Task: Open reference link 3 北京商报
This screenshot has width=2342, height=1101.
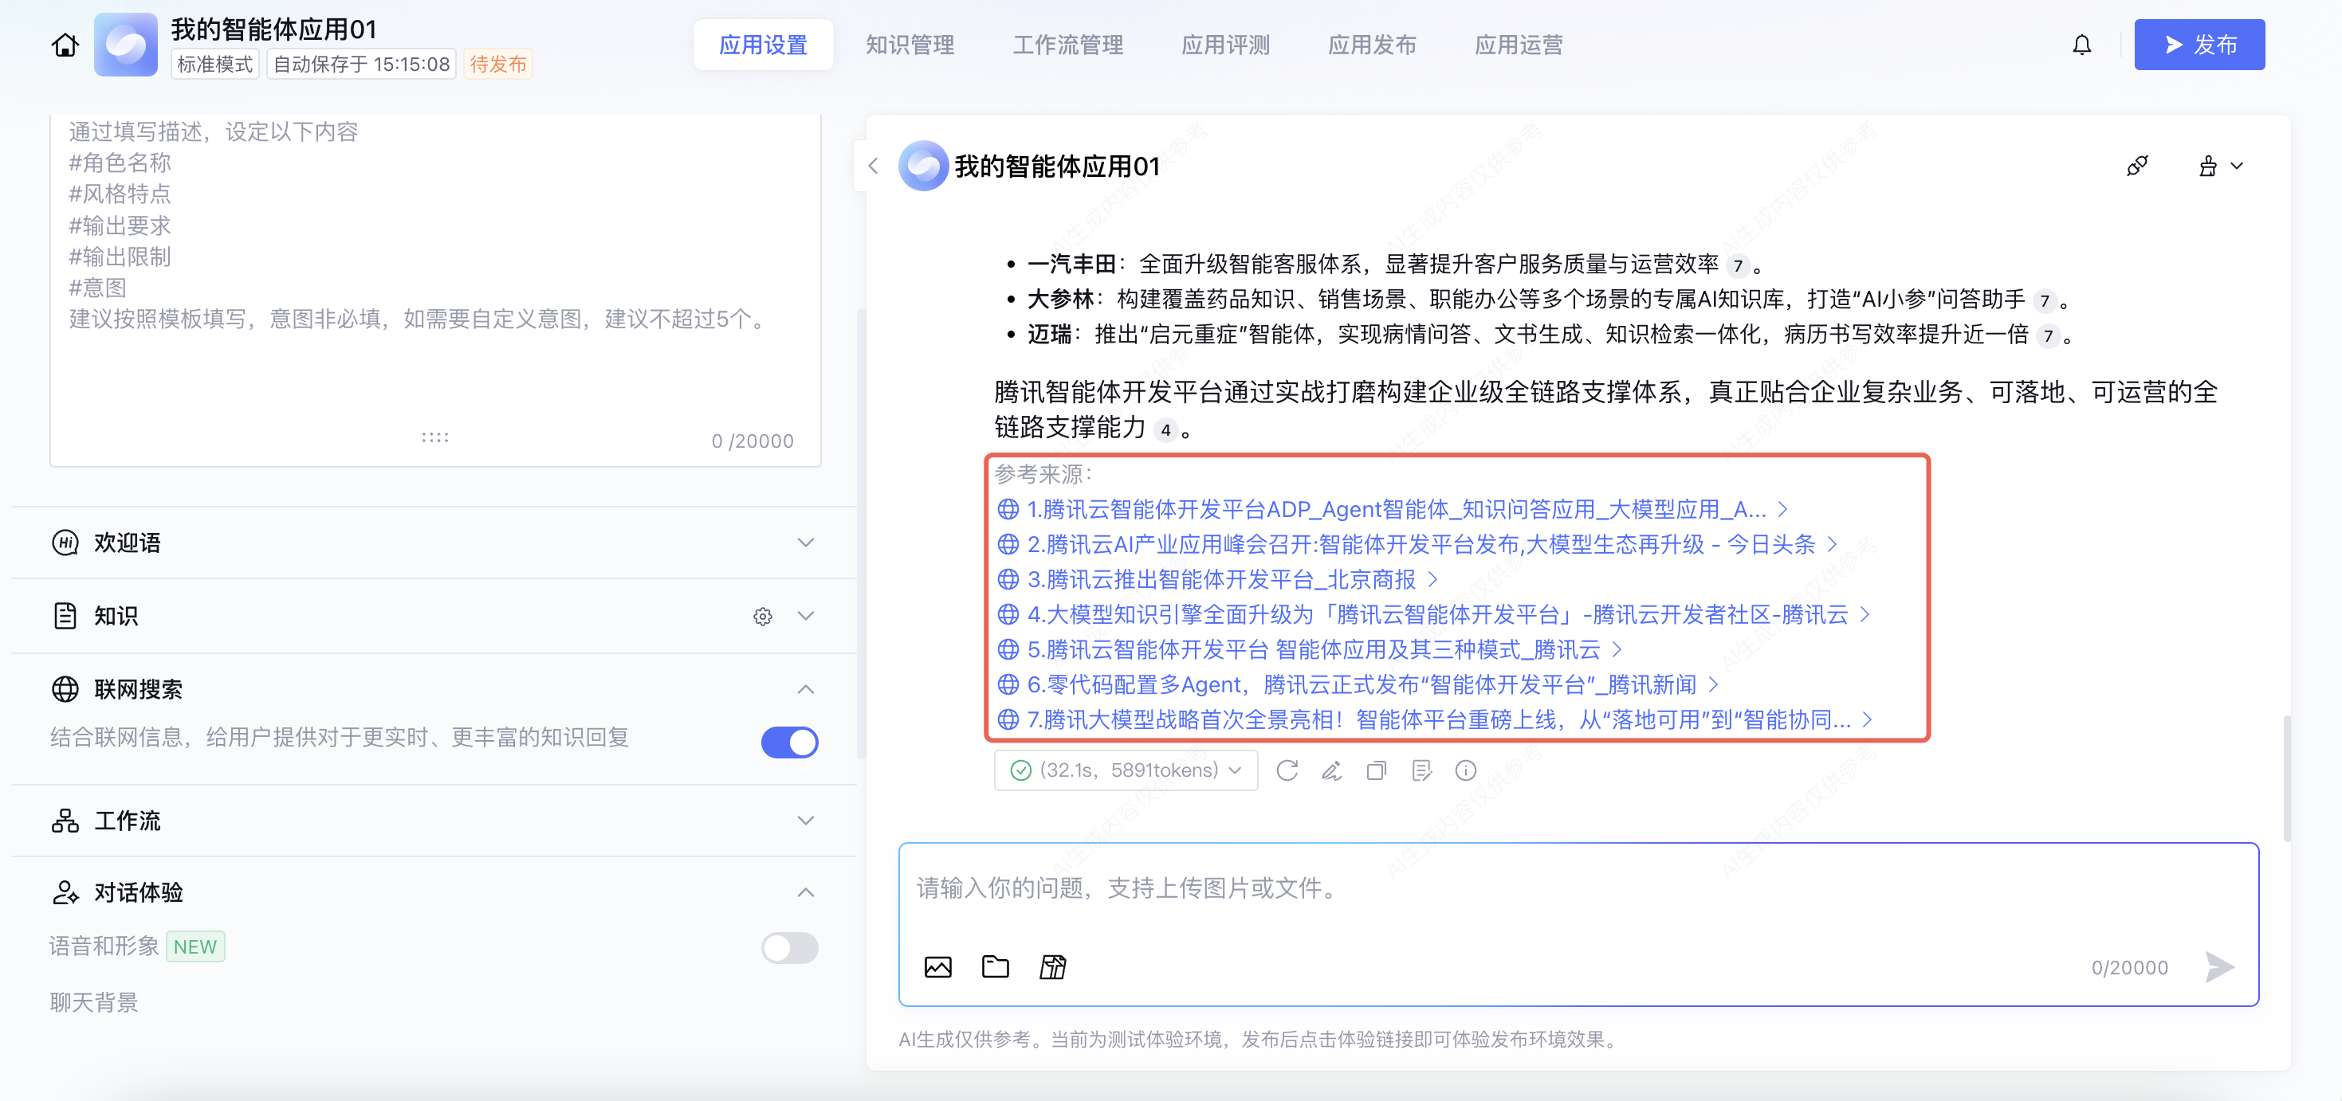Action: (x=1220, y=578)
